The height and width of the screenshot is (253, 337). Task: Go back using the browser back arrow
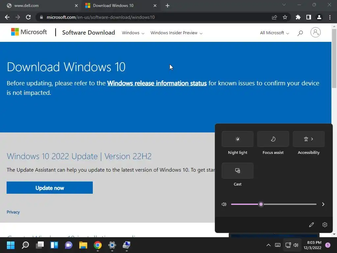[x=7, y=17]
